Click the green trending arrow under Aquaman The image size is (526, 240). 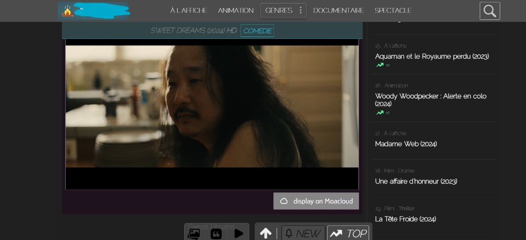[379, 65]
